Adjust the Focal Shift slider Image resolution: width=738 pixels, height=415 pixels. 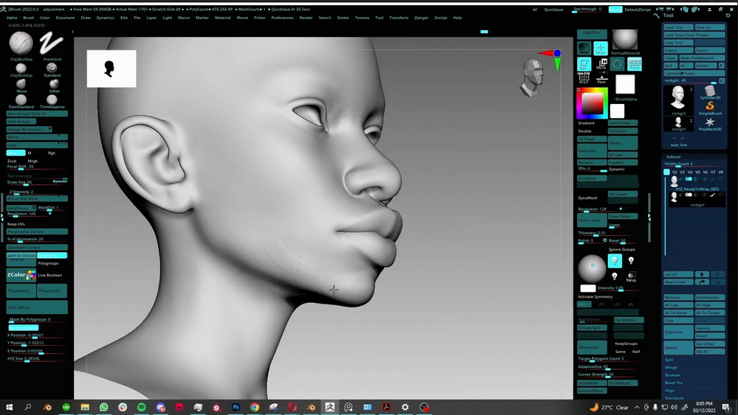pyautogui.click(x=37, y=167)
